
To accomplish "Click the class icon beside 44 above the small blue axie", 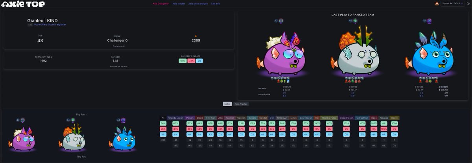I will click(124, 120).
